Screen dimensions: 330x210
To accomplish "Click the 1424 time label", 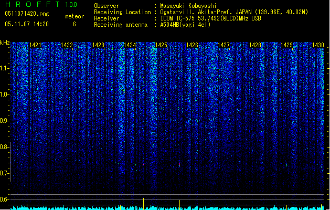I will [x=130, y=45].
